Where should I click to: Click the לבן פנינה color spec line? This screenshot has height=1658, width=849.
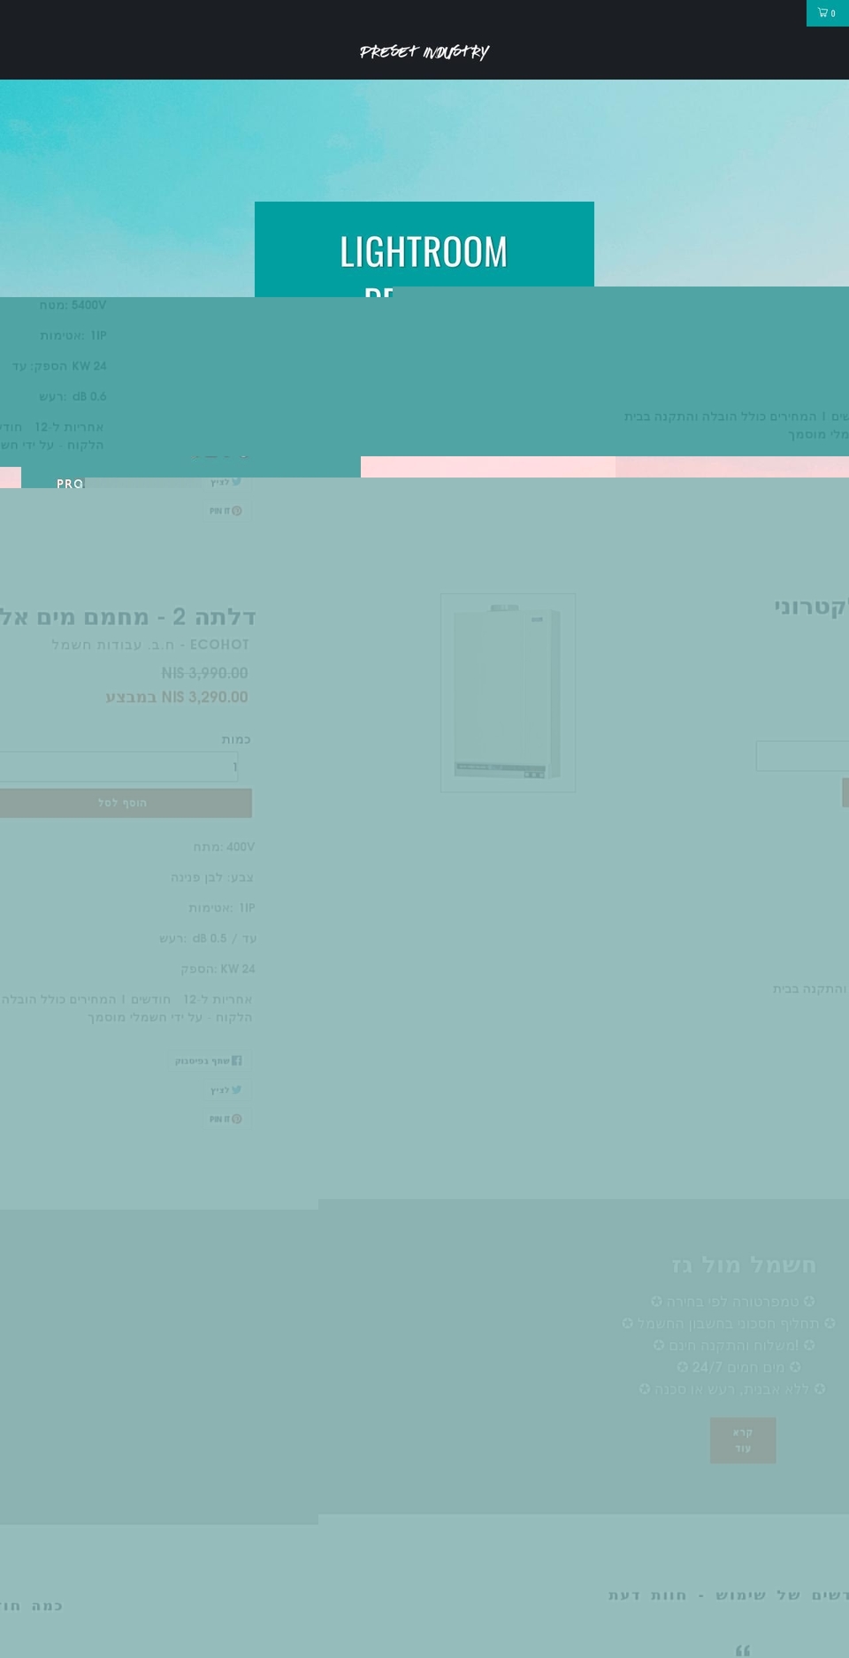click(212, 877)
